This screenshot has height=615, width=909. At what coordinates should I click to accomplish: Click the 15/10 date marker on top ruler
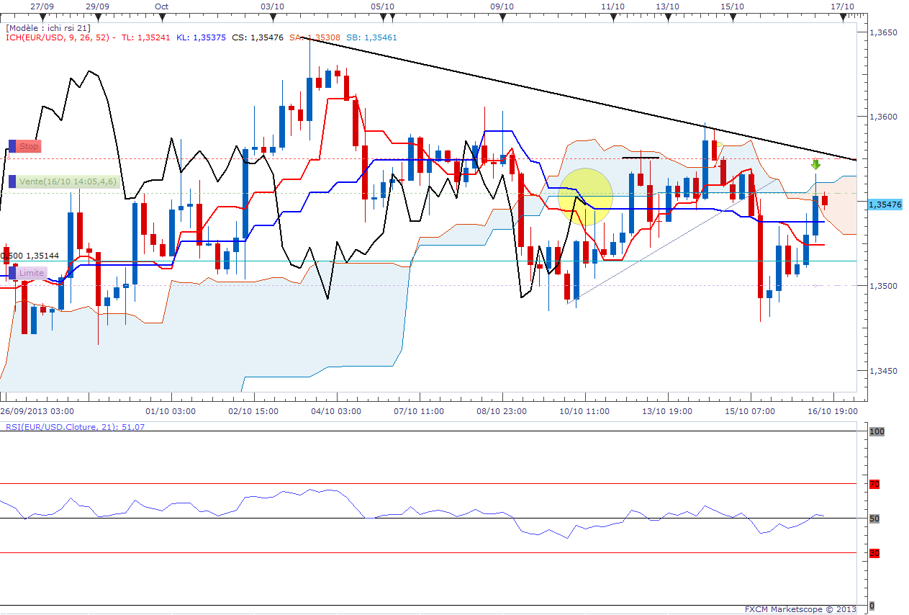pos(732,6)
